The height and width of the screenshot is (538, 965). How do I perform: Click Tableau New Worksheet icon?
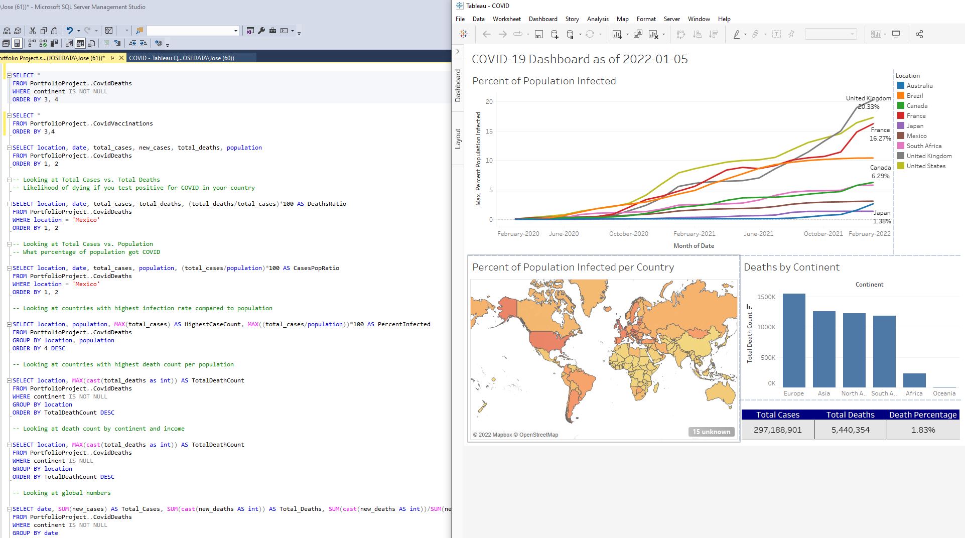coord(617,34)
